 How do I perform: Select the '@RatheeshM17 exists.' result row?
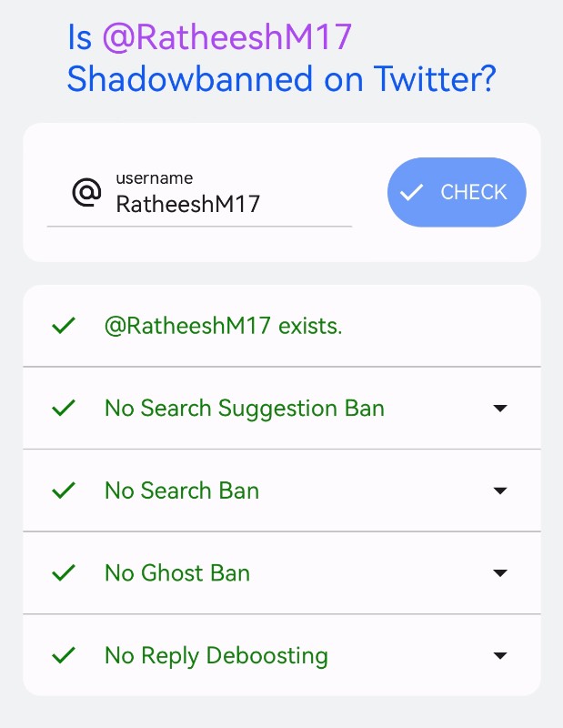(x=282, y=326)
